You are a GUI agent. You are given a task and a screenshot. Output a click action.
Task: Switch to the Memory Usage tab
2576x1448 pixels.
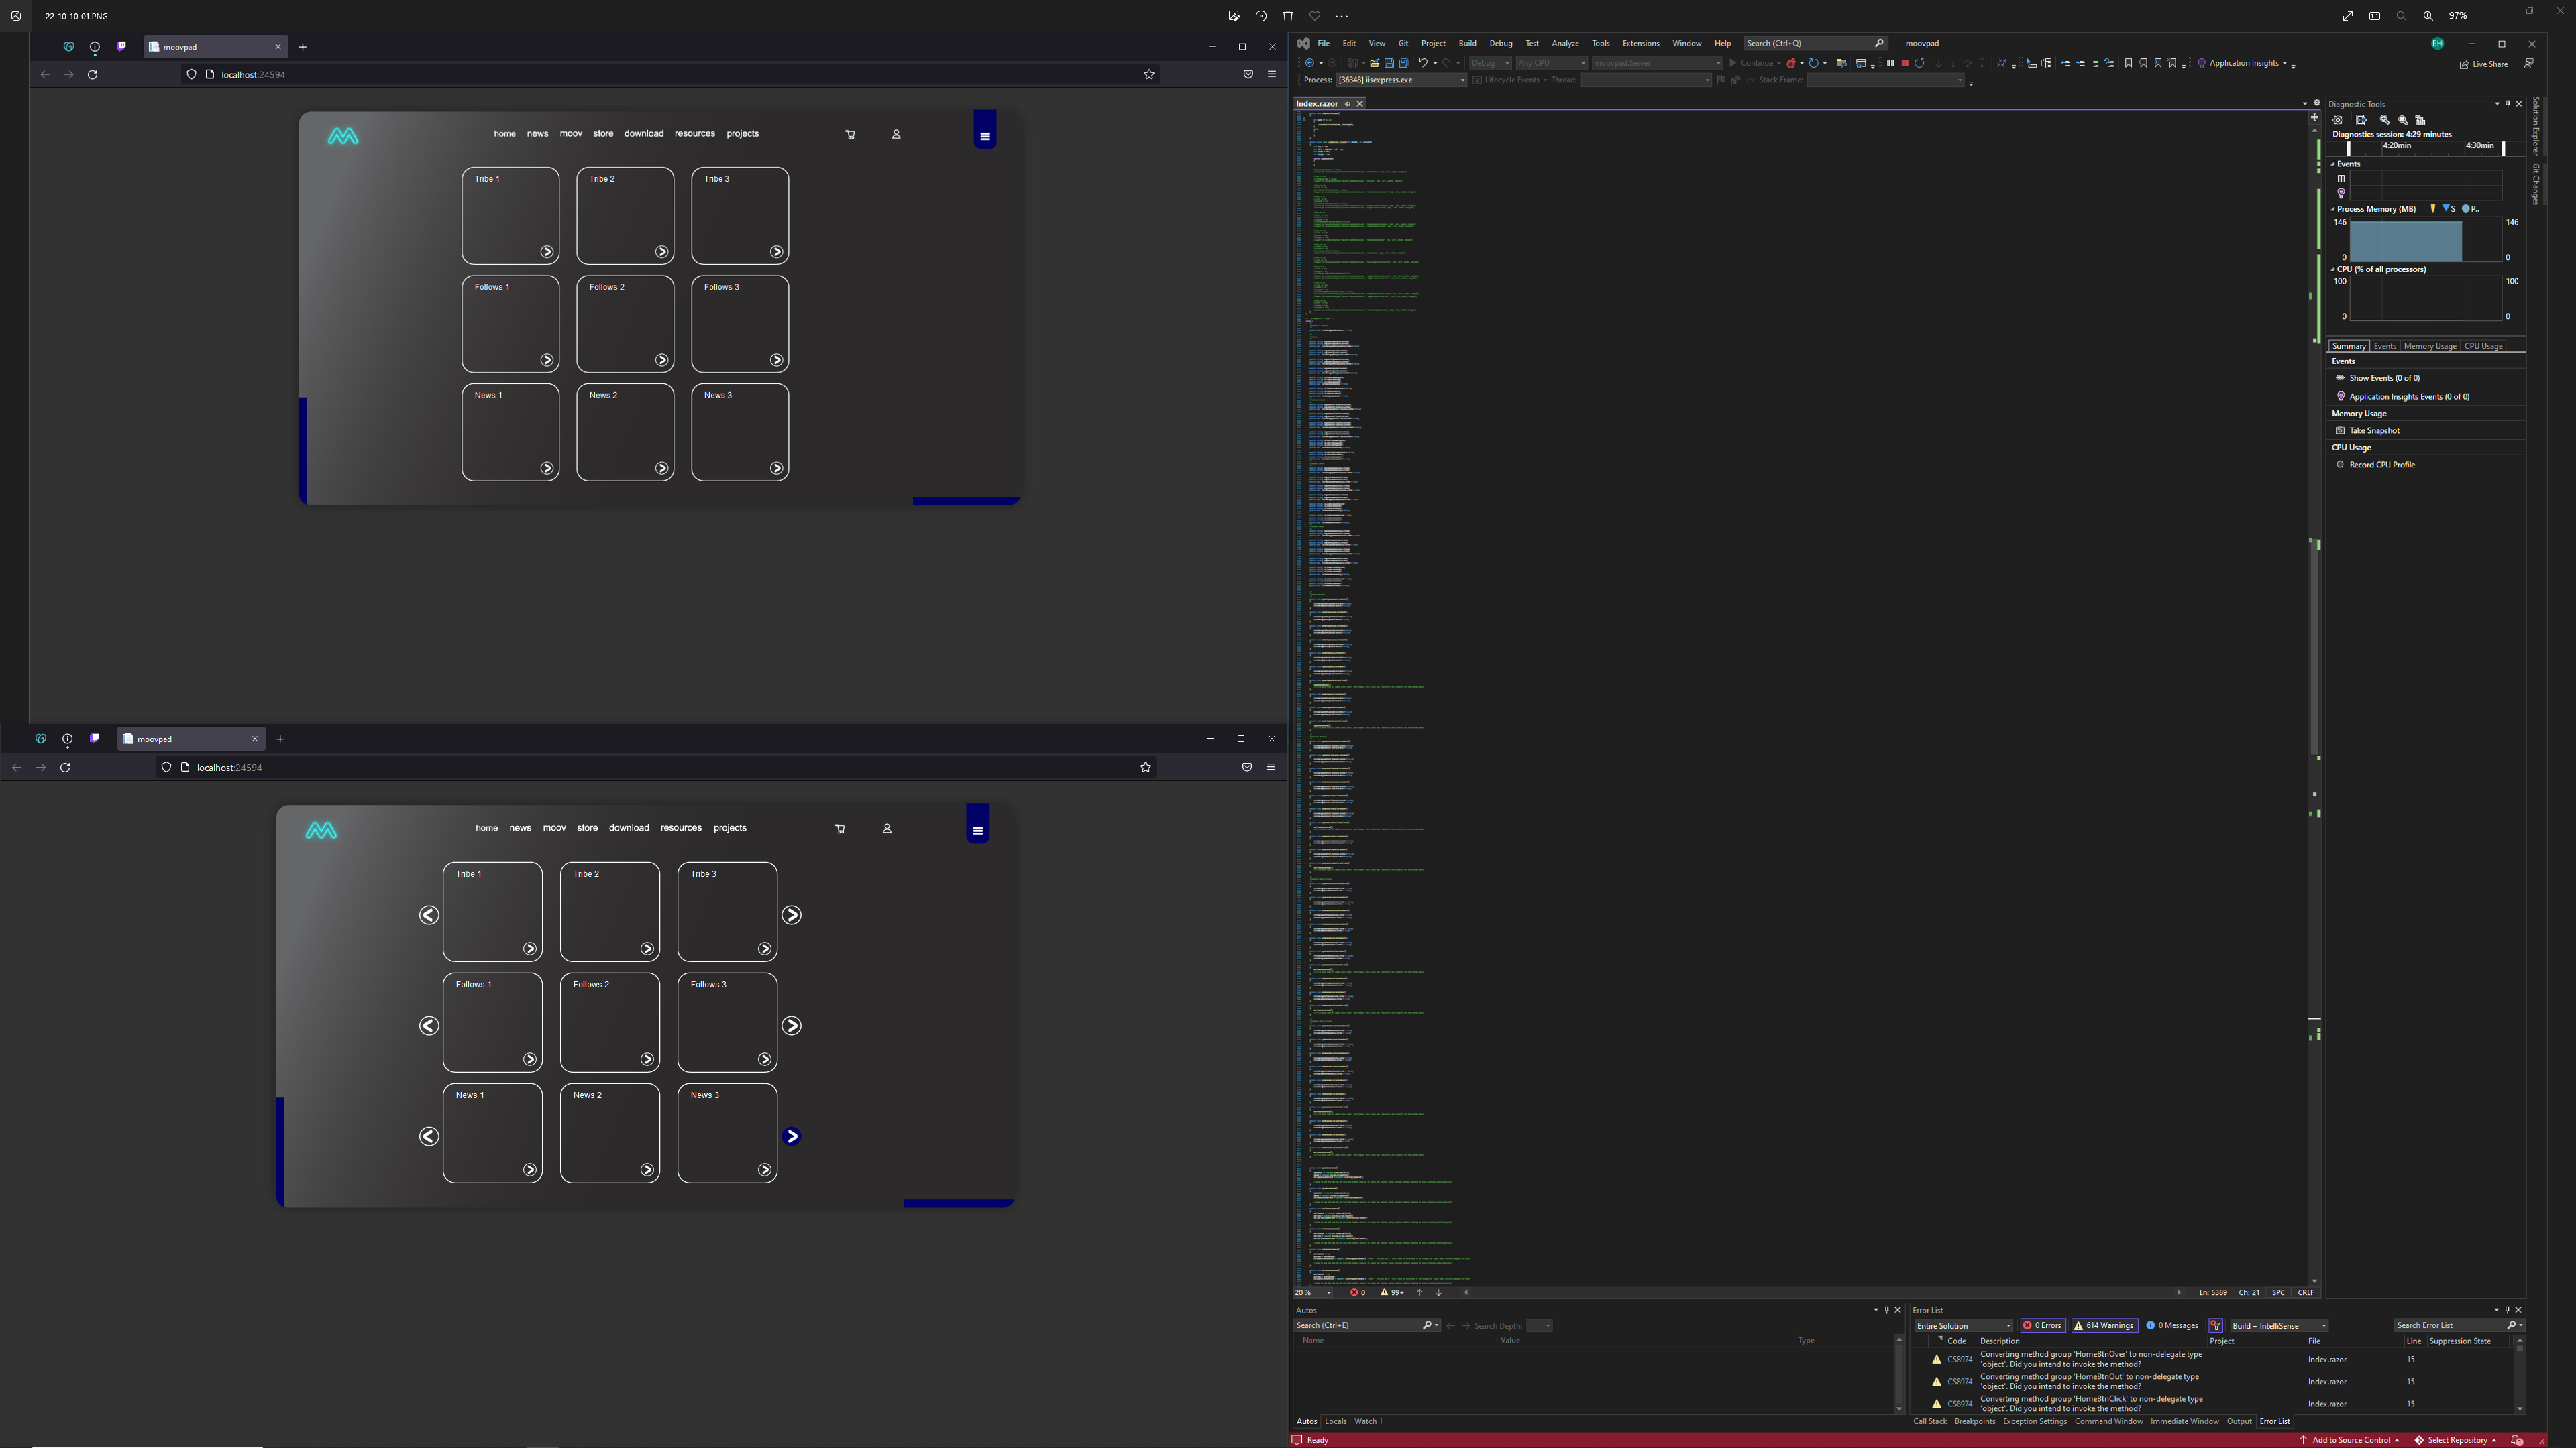pos(2429,346)
